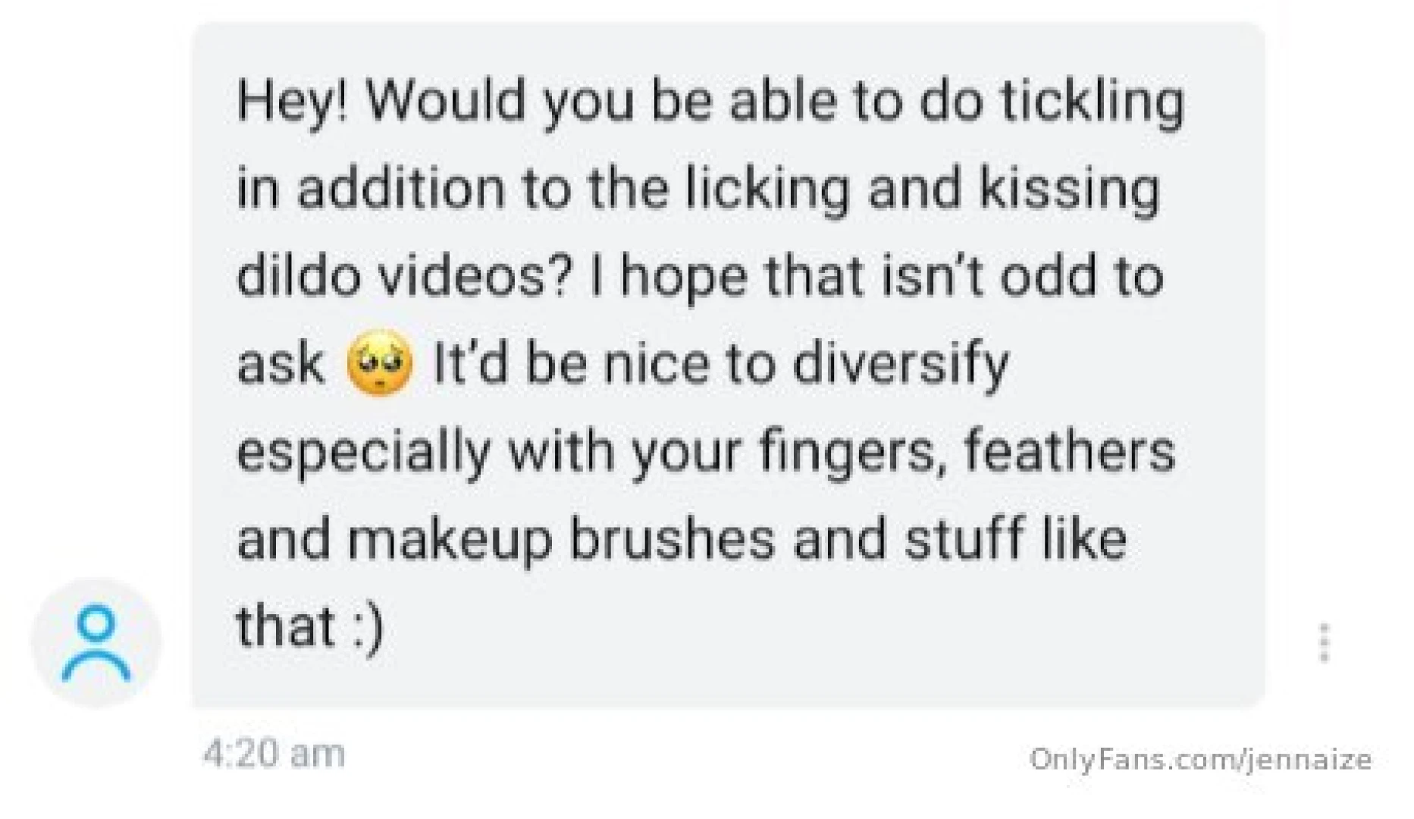Image resolution: width=1414 pixels, height=819 pixels.
Task: Click the pleading face emoji
Action: coord(379,365)
